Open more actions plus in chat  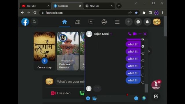pos(88,98)
